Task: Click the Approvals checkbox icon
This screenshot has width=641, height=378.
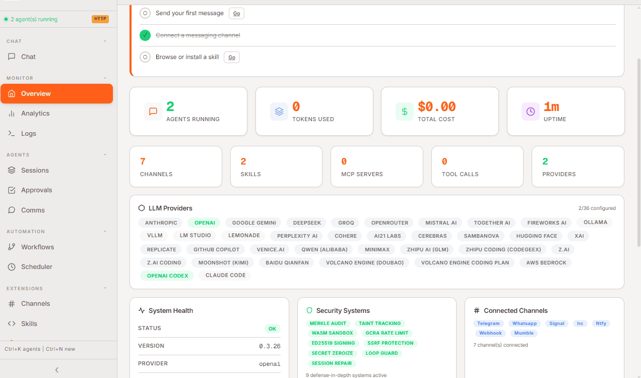Action: [x=12, y=190]
